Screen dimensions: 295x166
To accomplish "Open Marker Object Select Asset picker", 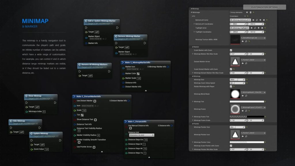I will [x=95, y=39].
